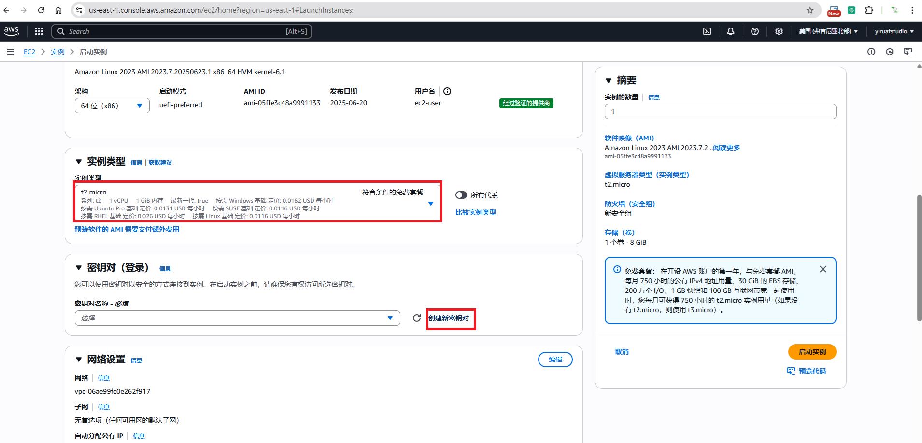
Task: Open the Chrome three-dot menu
Action: [912, 10]
